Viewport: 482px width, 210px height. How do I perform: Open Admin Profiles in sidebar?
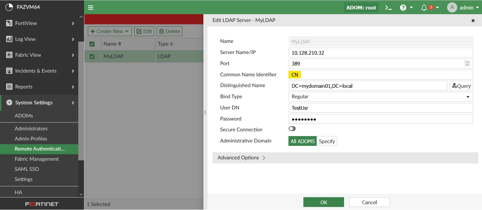tap(31, 139)
